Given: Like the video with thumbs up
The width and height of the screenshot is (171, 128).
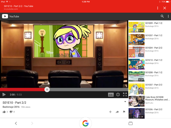Looking at the screenshot, I should (x=4, y=112).
